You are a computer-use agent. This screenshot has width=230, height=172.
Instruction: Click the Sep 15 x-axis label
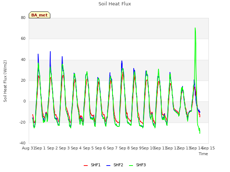coord(208,148)
